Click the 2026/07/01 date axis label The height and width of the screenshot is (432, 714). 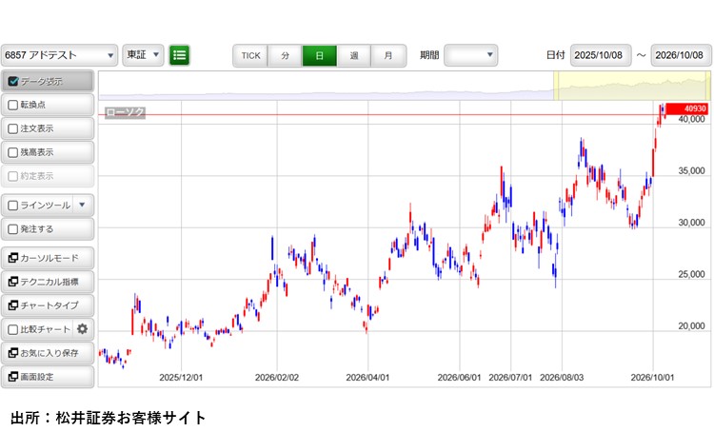510,378
